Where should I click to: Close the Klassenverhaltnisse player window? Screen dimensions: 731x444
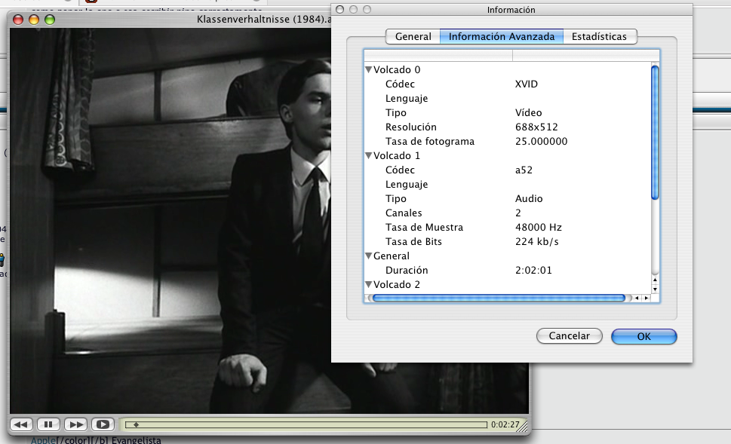18,20
